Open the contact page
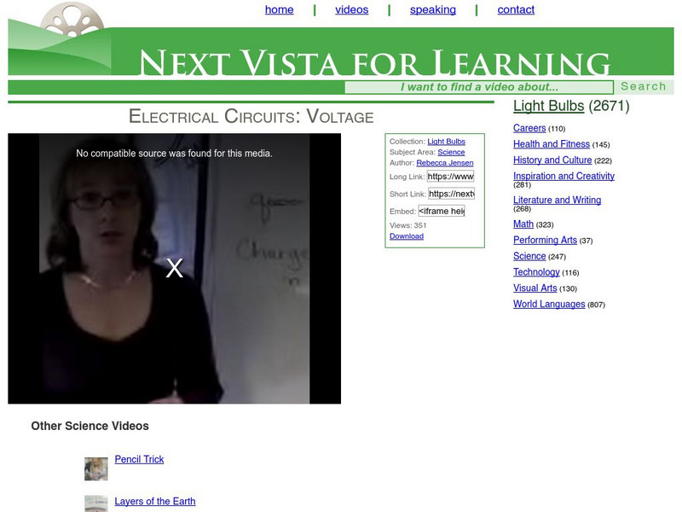The image size is (682, 512). click(x=516, y=9)
